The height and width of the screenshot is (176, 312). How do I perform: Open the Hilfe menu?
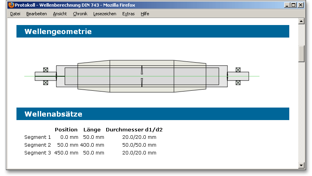tap(145, 14)
